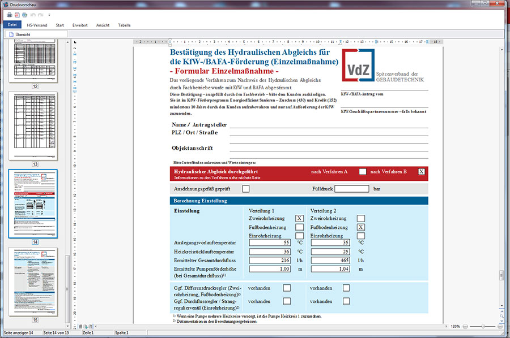The width and height of the screenshot is (510, 338).
Task: Click the horizontal scrollbar left arrow
Action: coord(96,327)
